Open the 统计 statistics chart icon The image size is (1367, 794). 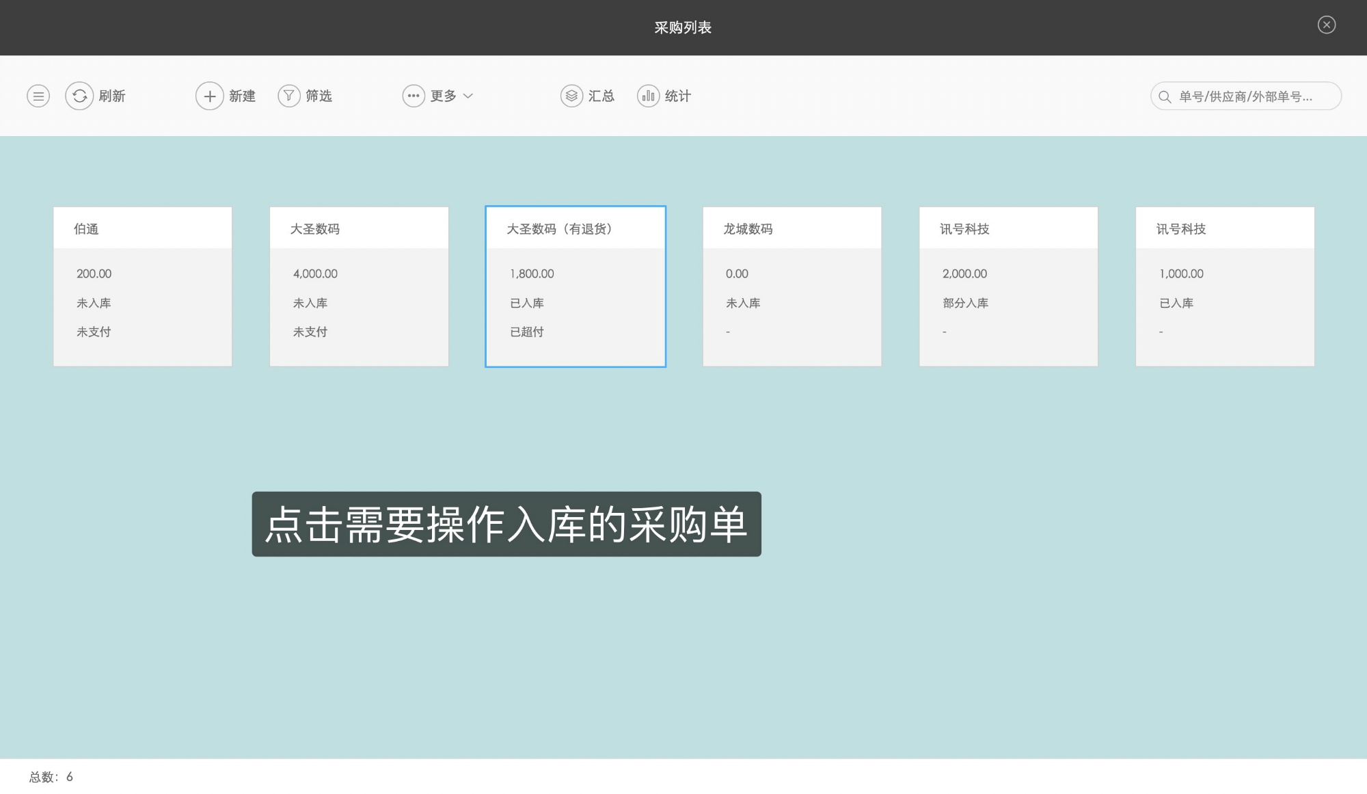[648, 96]
